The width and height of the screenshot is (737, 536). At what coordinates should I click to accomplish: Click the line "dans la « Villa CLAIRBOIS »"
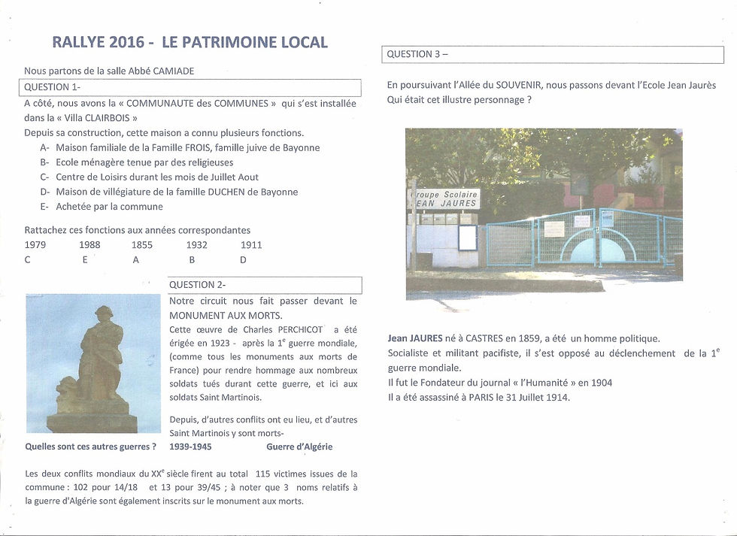[81, 118]
